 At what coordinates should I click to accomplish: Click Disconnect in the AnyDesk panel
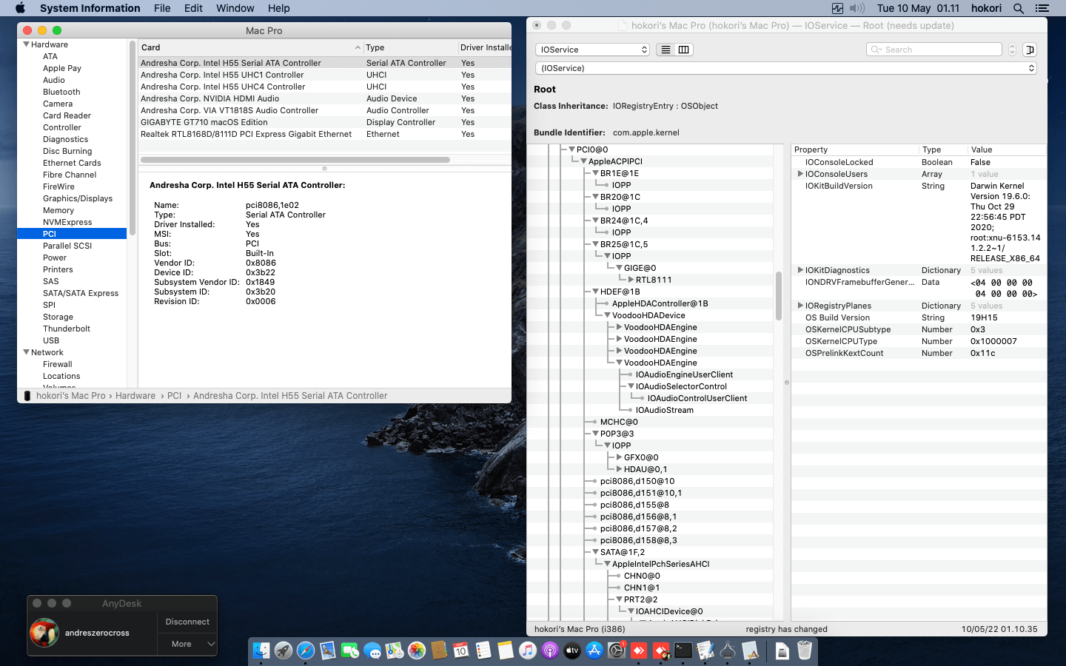[187, 622]
